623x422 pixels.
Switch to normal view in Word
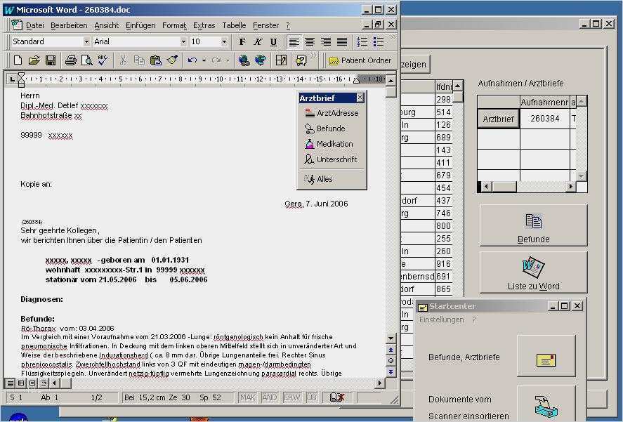tap(11, 383)
